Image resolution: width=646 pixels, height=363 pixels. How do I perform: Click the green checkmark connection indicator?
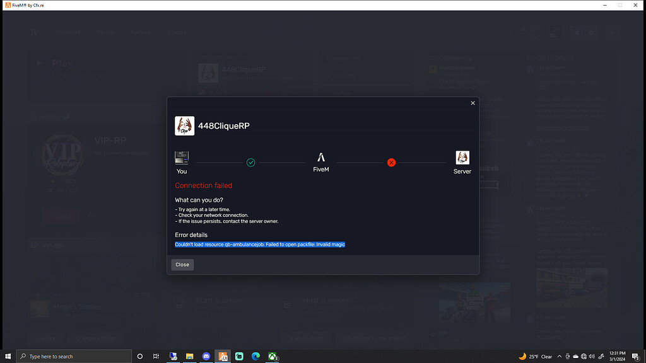[250, 163]
